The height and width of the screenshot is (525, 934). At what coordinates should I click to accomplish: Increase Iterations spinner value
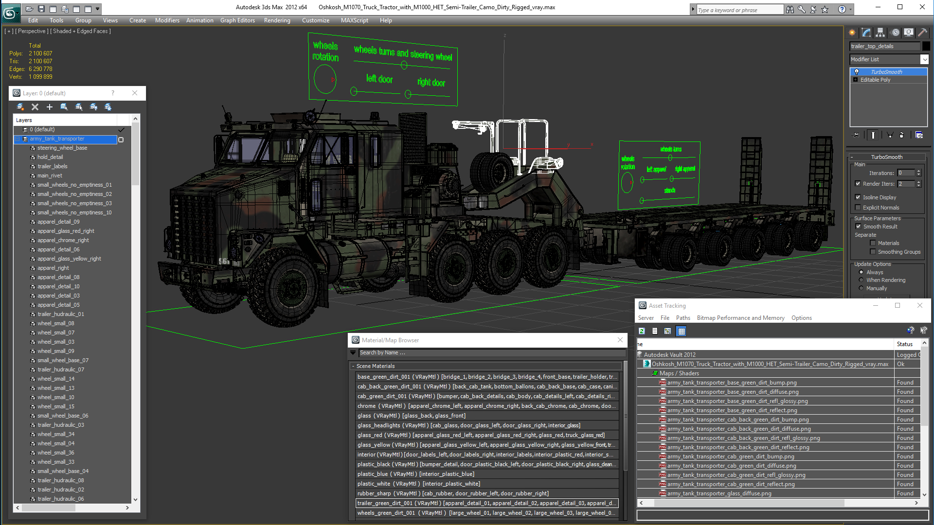pos(918,171)
